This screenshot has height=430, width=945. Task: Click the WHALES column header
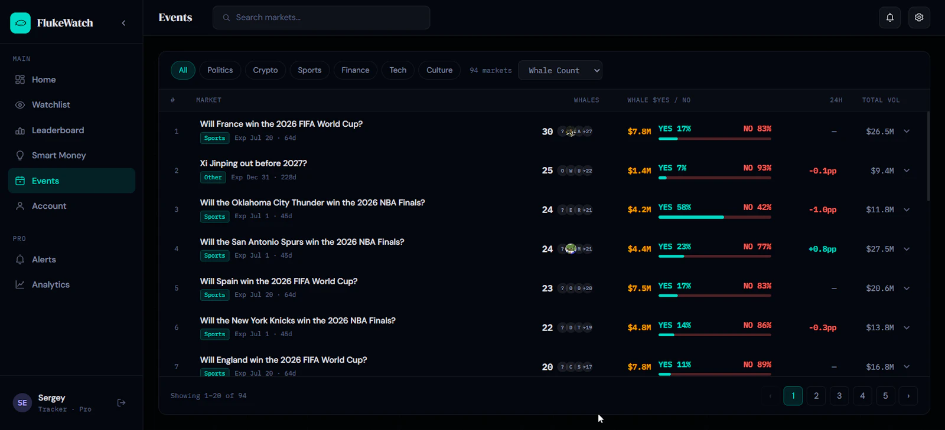(x=586, y=100)
